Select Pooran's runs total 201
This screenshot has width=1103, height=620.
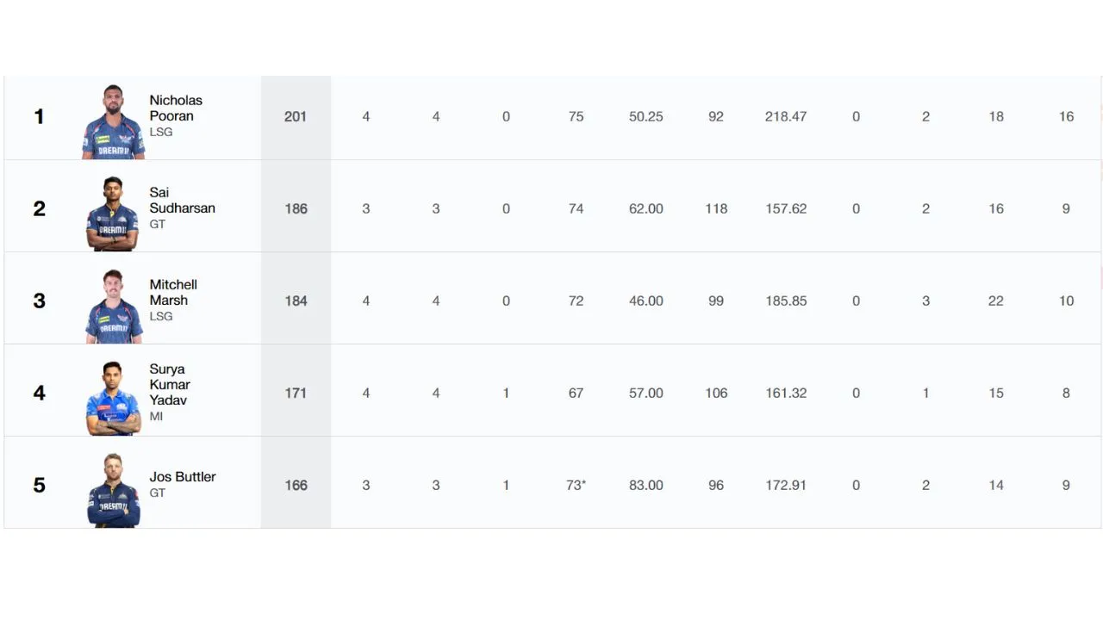pyautogui.click(x=296, y=116)
